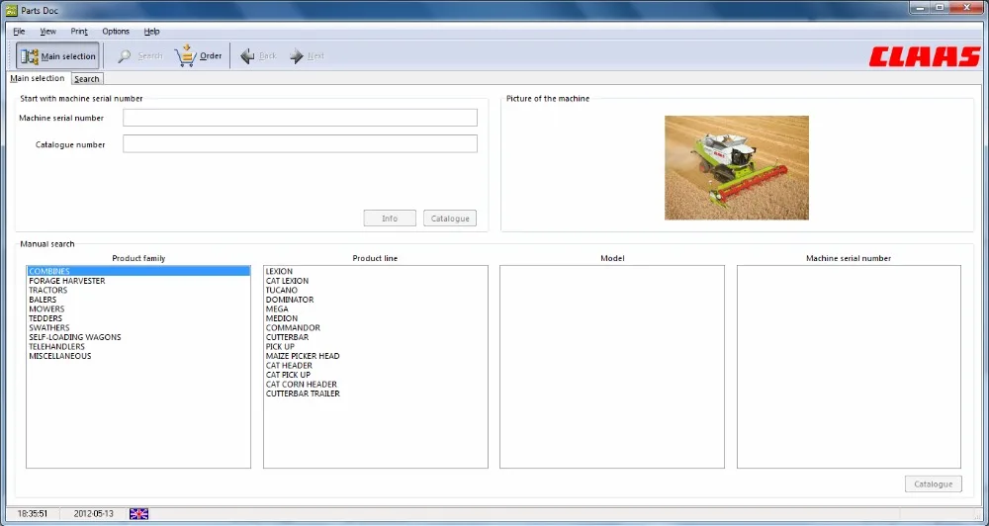Click into Catalogue number field
The height and width of the screenshot is (526, 989).
tap(301, 143)
